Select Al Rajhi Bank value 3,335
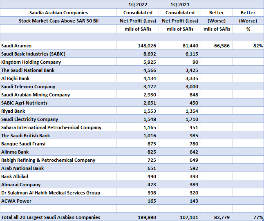This screenshot has height=221, width=264. pos(180,78)
